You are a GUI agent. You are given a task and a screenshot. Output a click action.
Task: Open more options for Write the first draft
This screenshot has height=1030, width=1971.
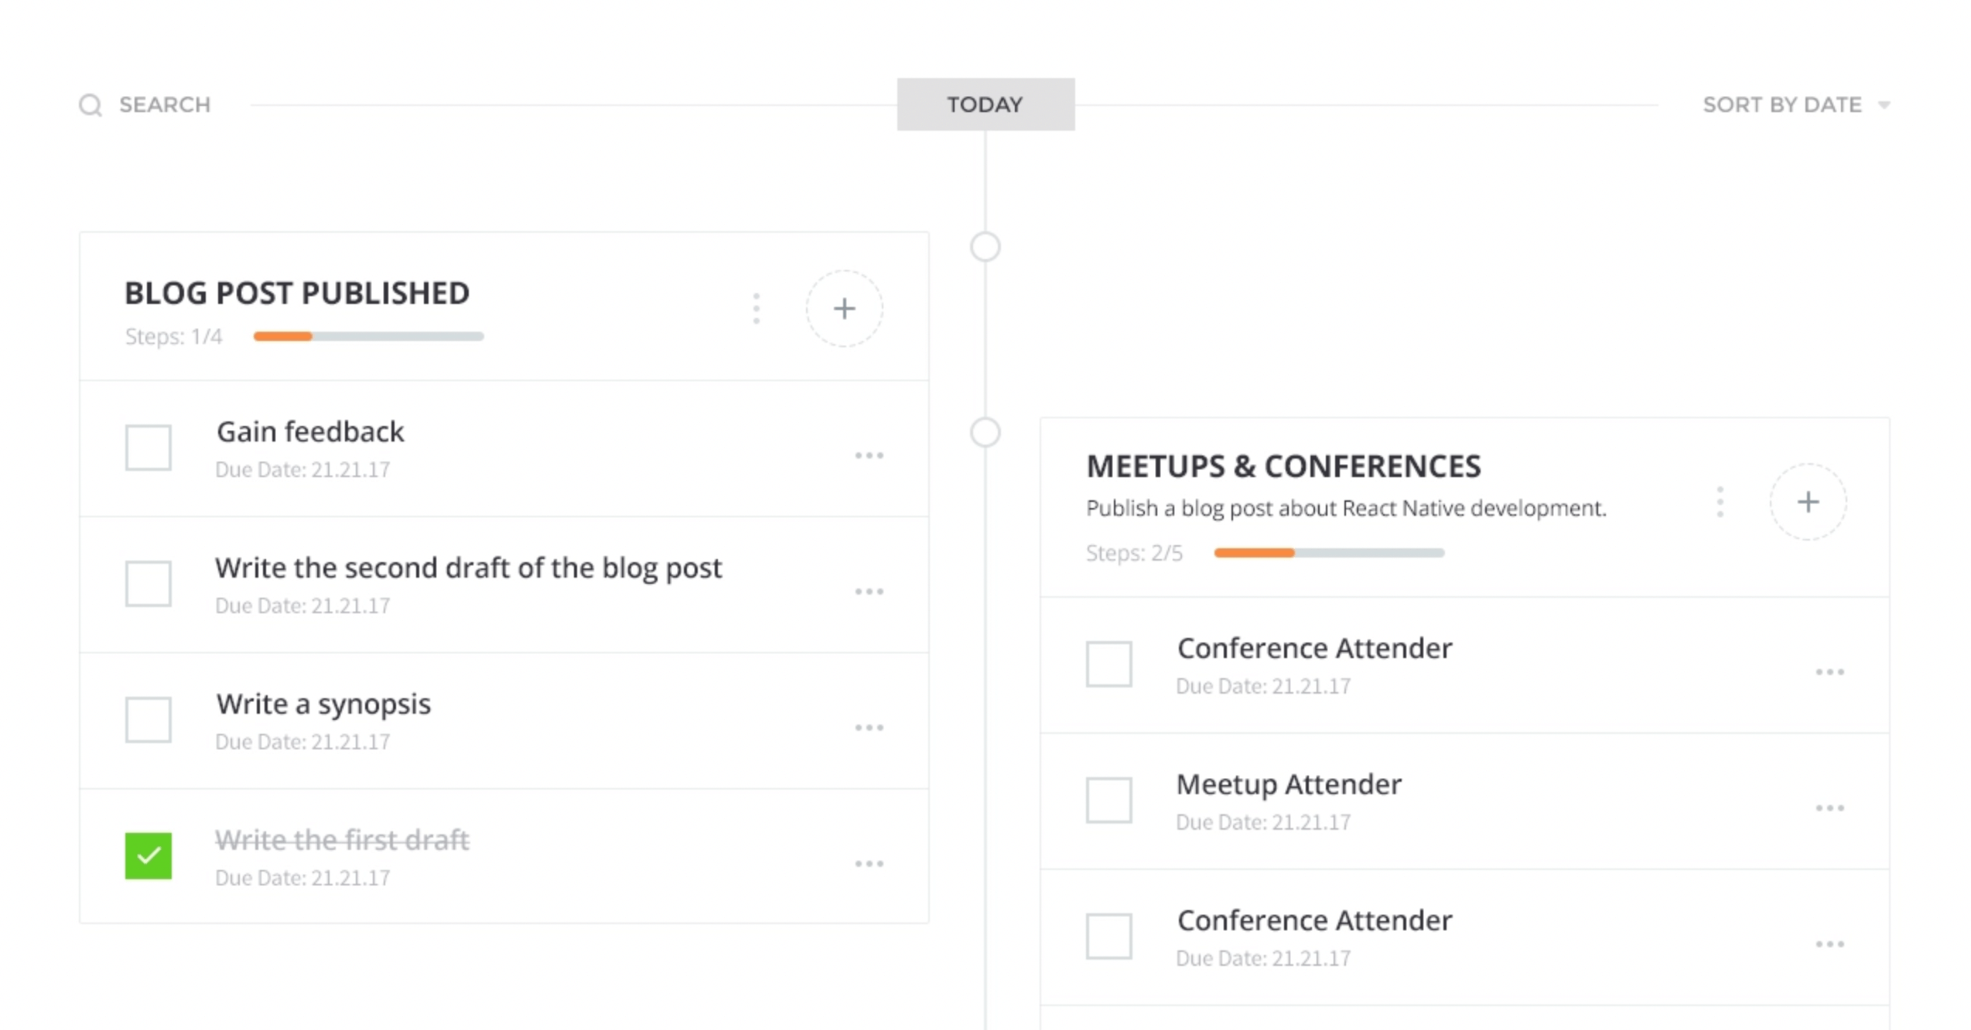tap(869, 864)
